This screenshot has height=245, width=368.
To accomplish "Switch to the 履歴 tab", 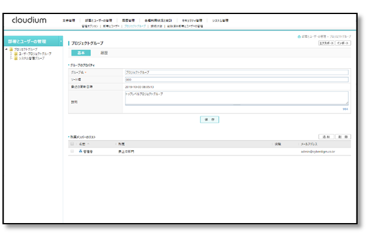I will coord(104,53).
